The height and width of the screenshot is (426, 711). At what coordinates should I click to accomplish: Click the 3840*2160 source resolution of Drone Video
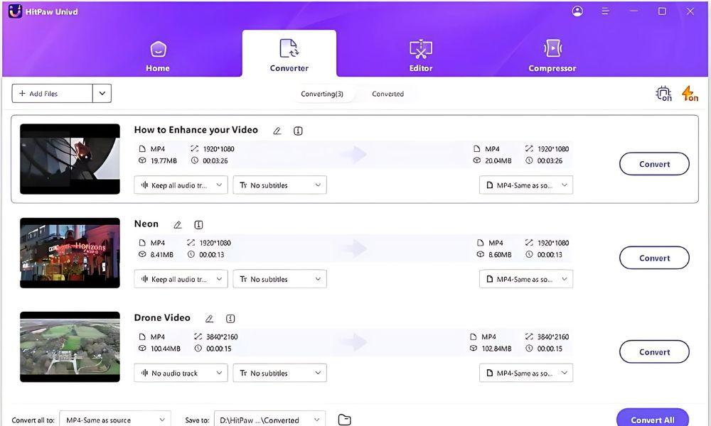(x=222, y=337)
